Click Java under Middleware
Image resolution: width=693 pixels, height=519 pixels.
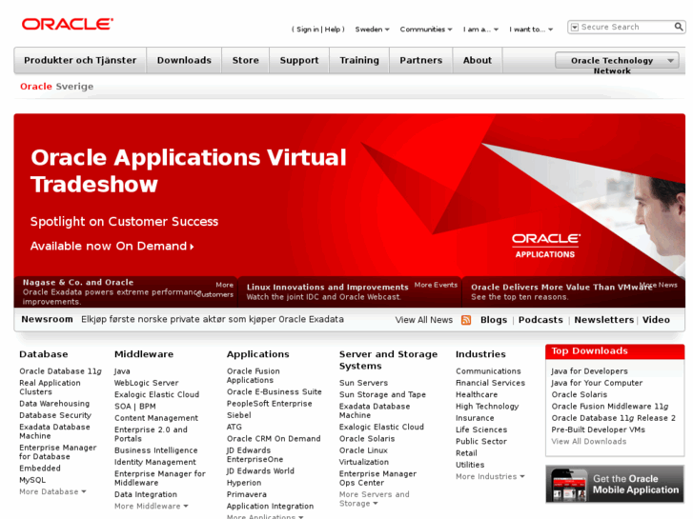[x=122, y=371]
